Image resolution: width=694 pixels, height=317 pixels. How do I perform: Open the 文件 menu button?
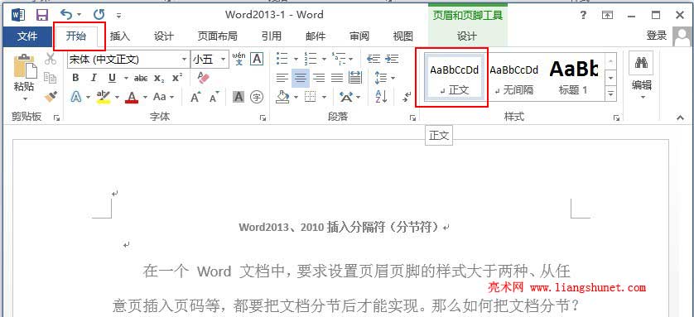(x=27, y=36)
